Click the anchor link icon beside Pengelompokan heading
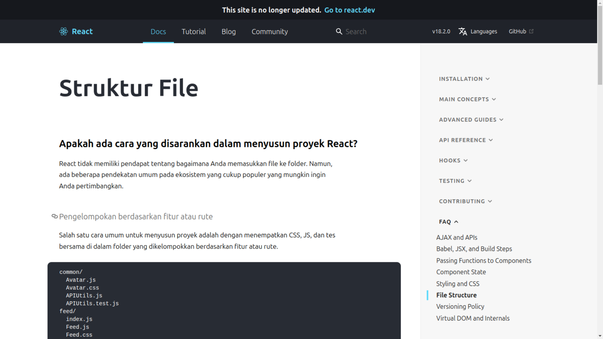Viewport: 603px width, 339px height. [x=55, y=216]
